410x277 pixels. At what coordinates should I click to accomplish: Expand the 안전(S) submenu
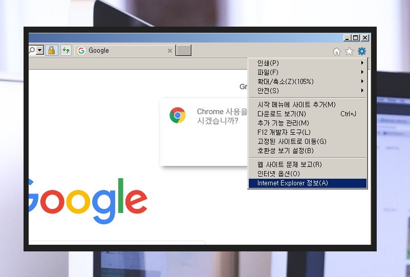(x=307, y=91)
